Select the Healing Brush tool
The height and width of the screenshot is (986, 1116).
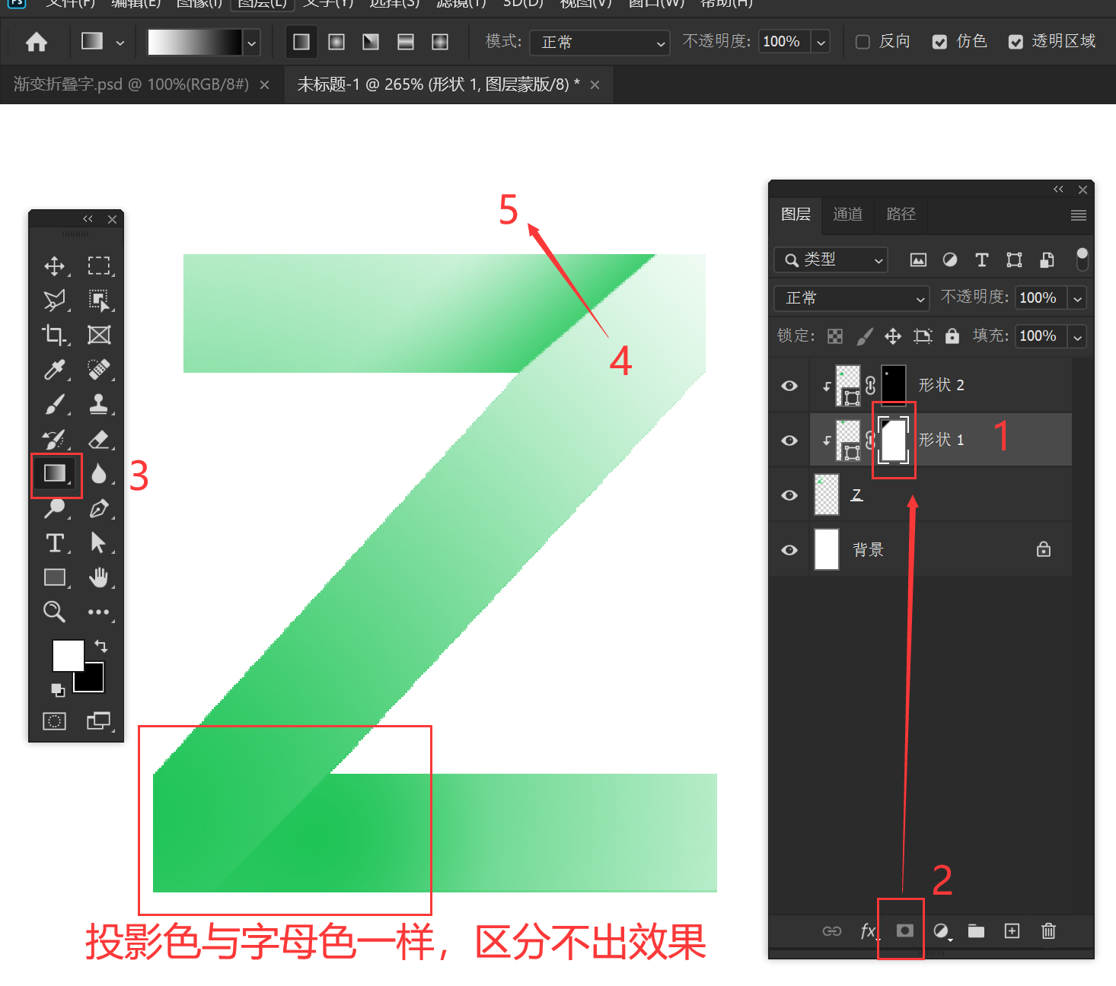pyautogui.click(x=99, y=370)
